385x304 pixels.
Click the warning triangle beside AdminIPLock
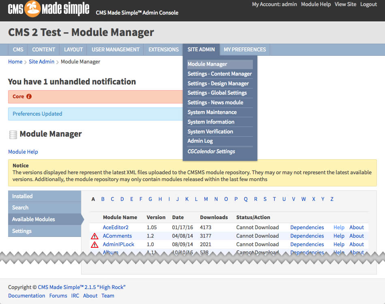point(94,245)
